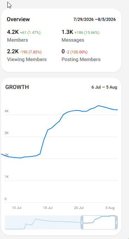
Task: Click the 0 Posting Members statistic
Action: point(81,55)
